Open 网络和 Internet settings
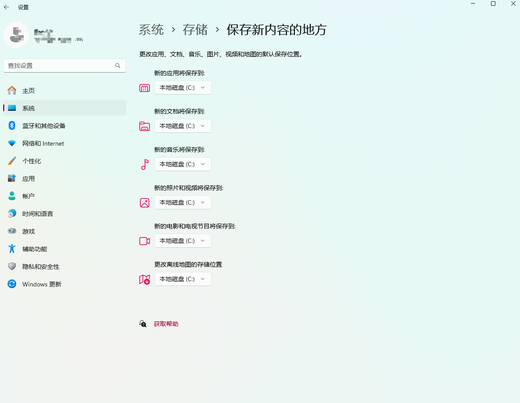This screenshot has width=520, height=403. click(x=65, y=143)
